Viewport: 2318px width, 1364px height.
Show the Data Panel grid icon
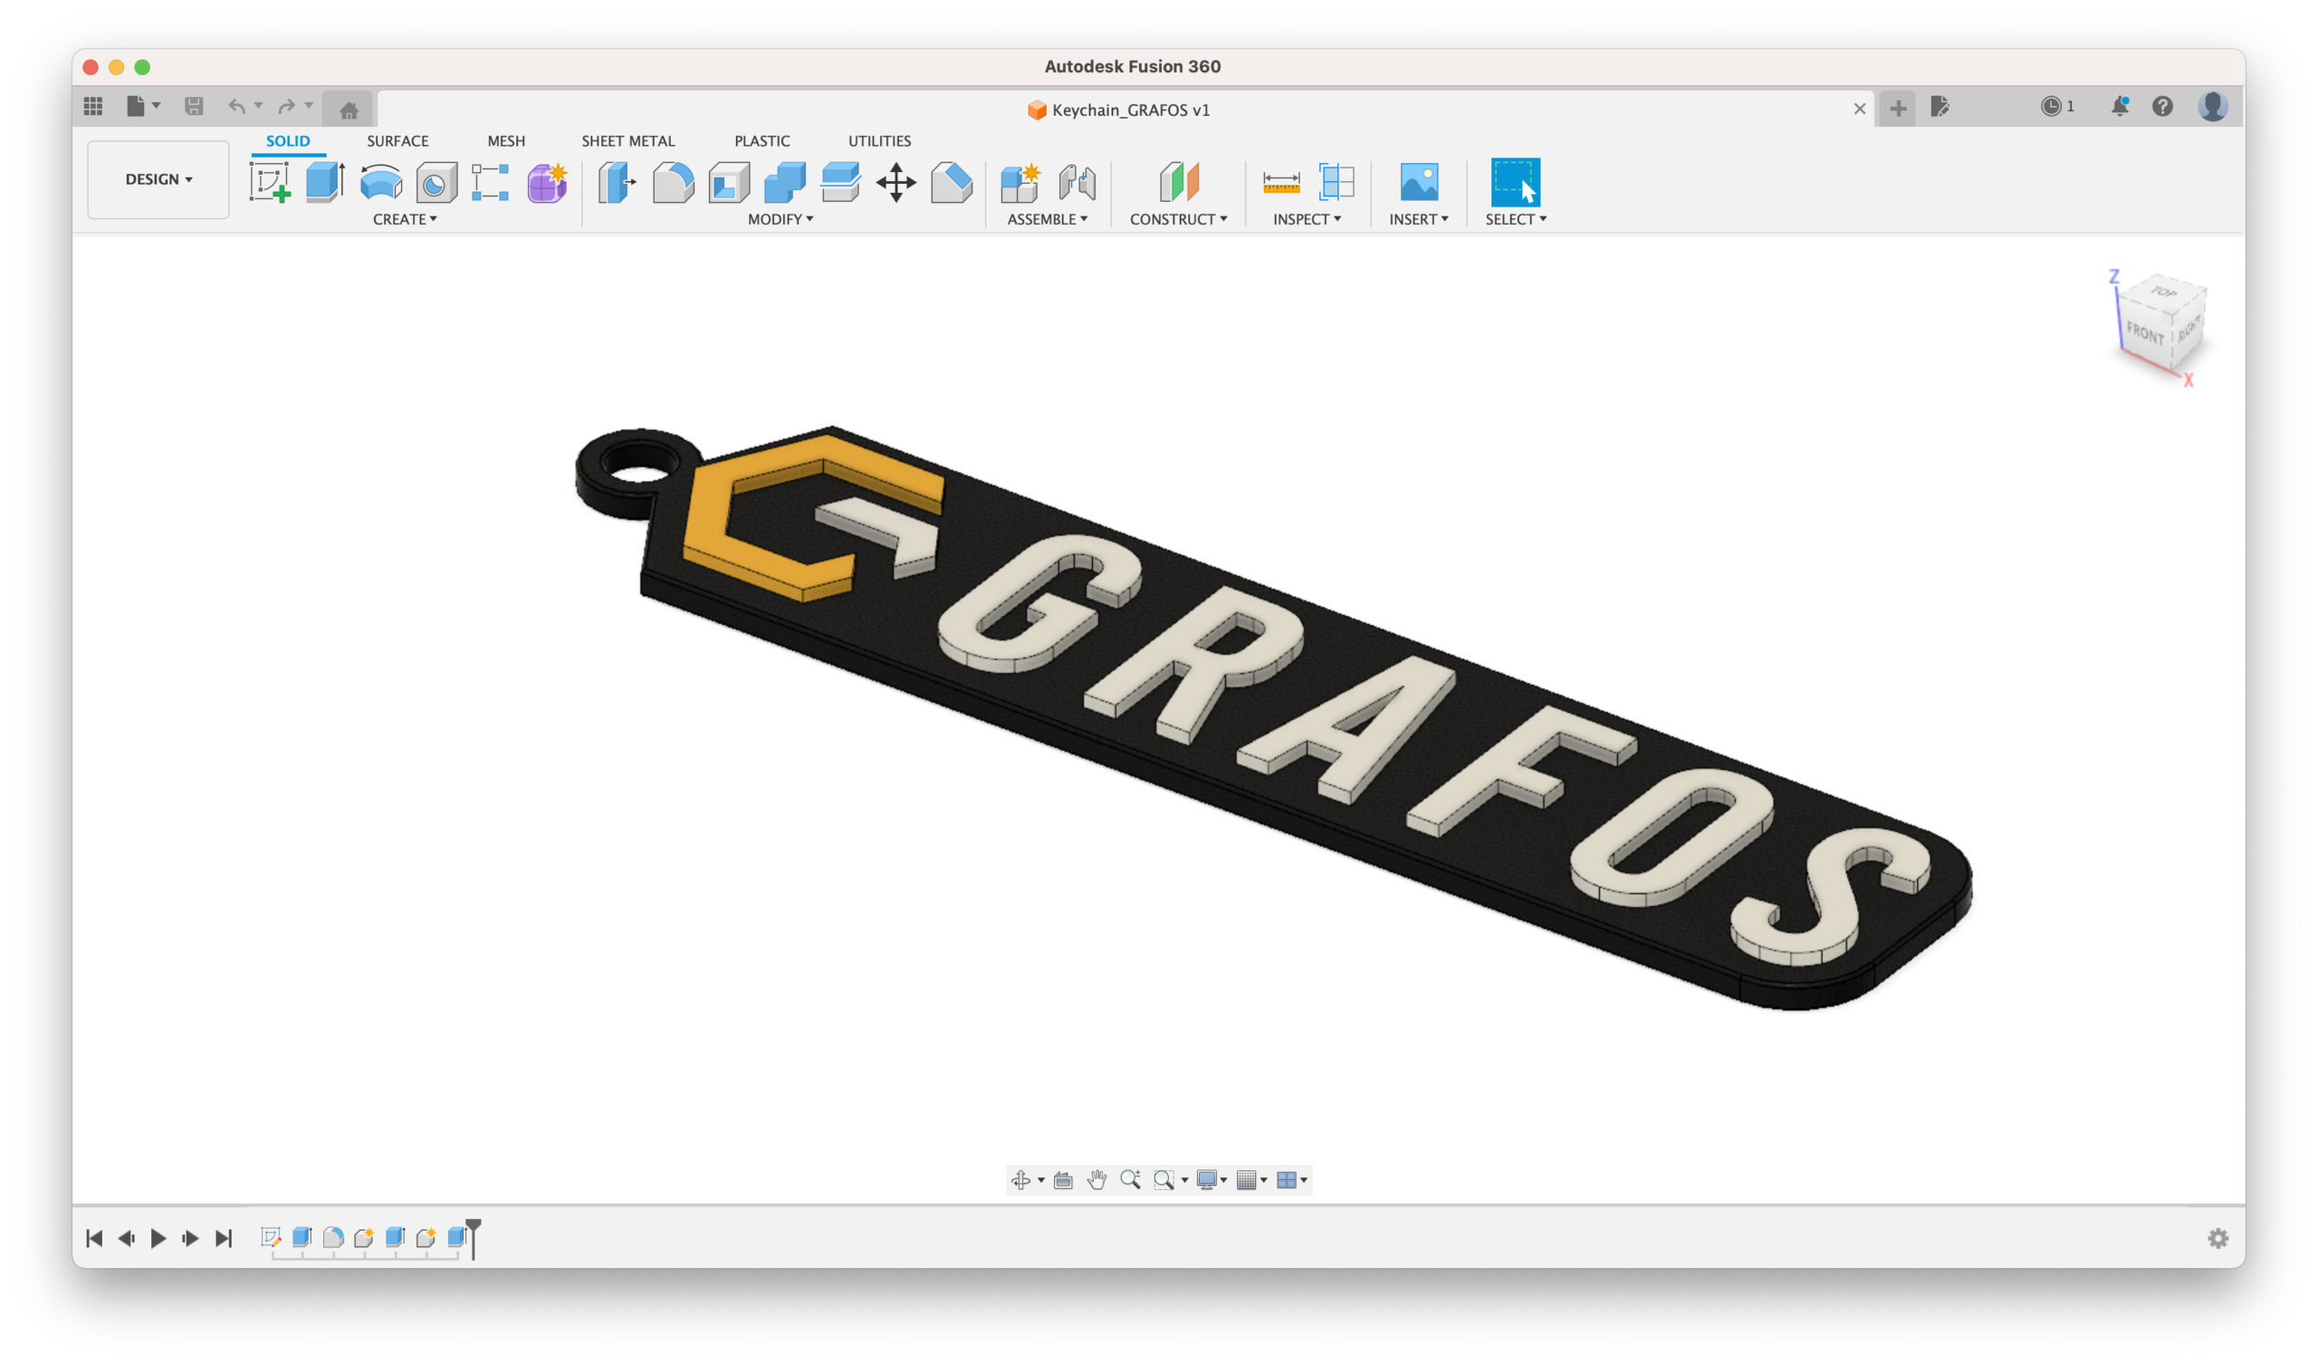[x=93, y=106]
